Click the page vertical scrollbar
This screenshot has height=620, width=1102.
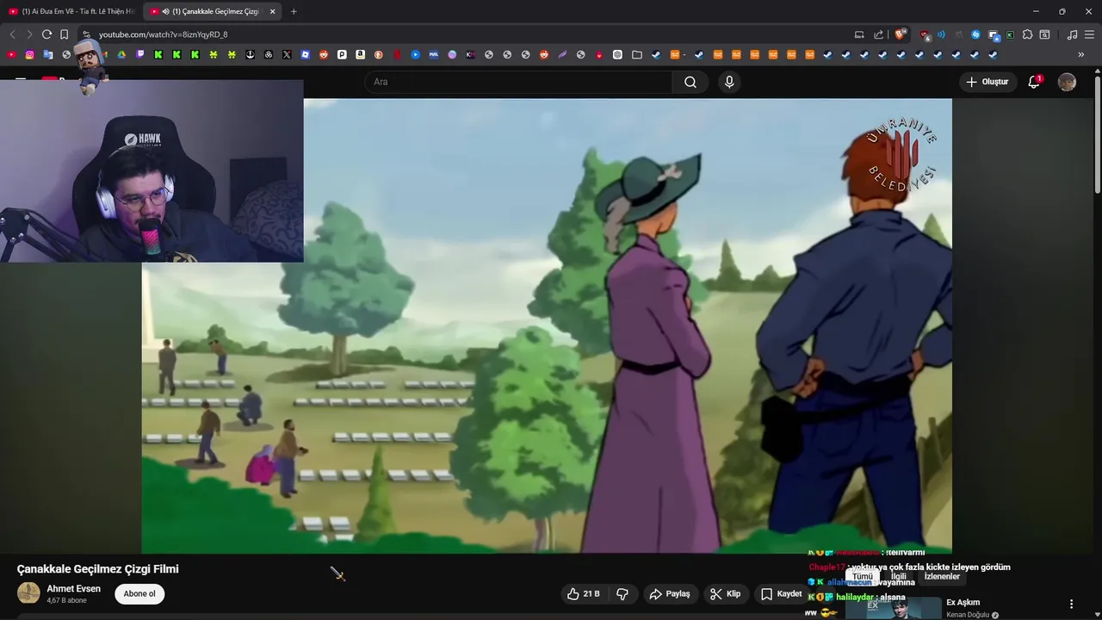[1097, 136]
